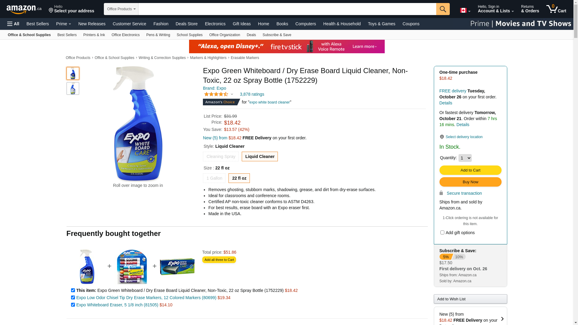Click the Add all three to Cart button
Image resolution: width=578 pixels, height=325 pixels.
[219, 260]
